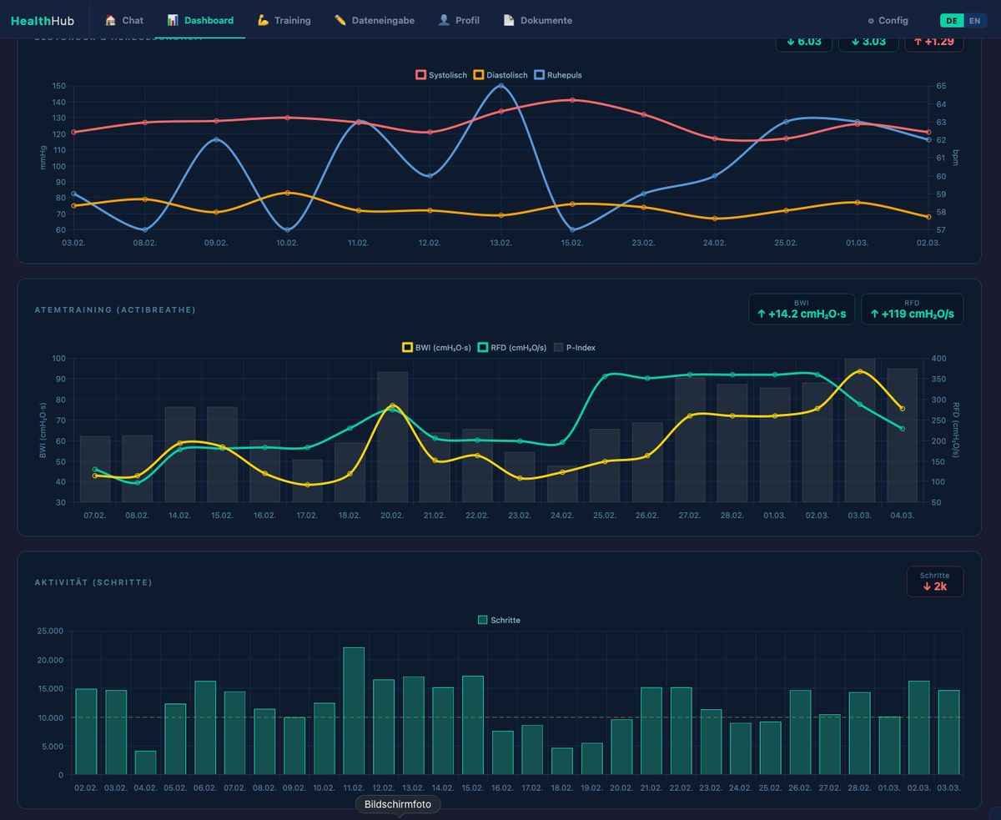This screenshot has width=1001, height=820.
Task: Click the Schritte 2k trend badge
Action: click(934, 581)
